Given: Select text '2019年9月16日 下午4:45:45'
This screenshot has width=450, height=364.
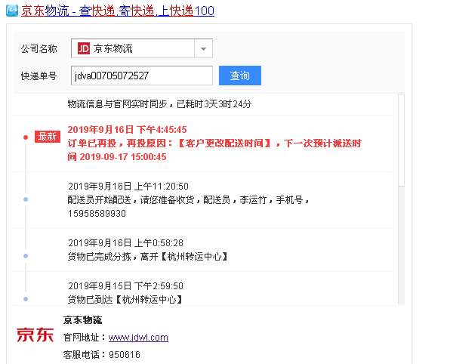Looking at the screenshot, I should tap(127, 130).
